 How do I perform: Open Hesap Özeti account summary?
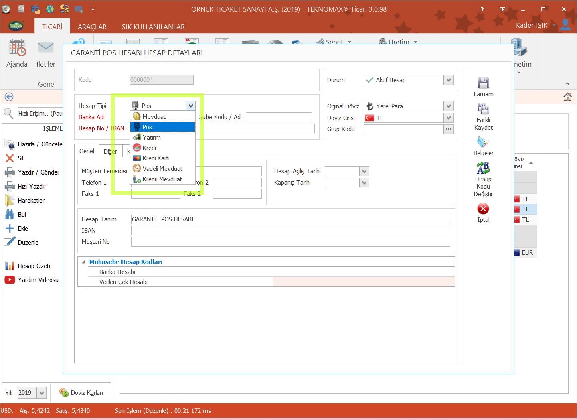click(27, 266)
